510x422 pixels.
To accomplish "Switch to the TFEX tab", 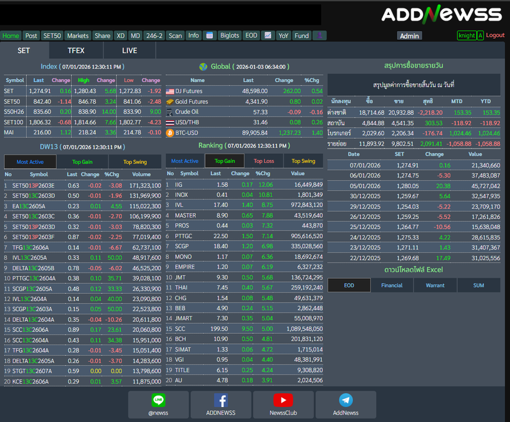I will tap(76, 51).
